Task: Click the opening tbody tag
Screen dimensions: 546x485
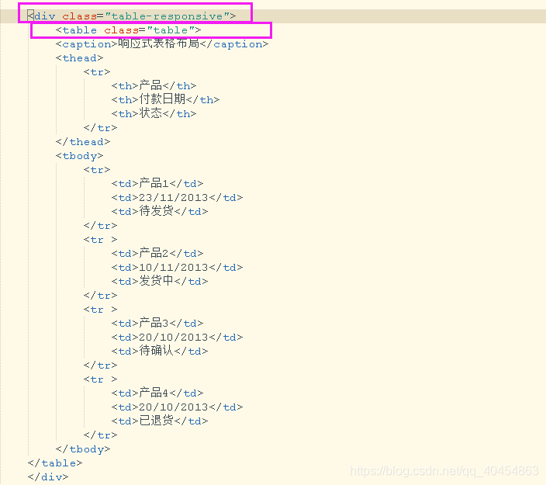Action: pyautogui.click(x=79, y=156)
